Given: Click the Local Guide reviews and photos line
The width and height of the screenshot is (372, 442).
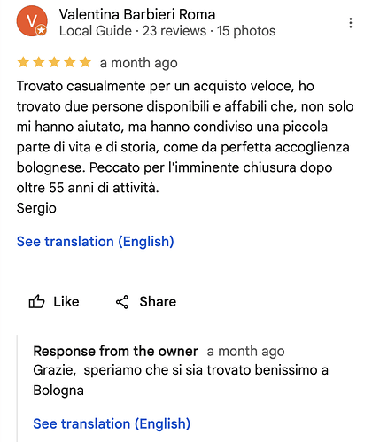Looking at the screenshot, I should (167, 31).
